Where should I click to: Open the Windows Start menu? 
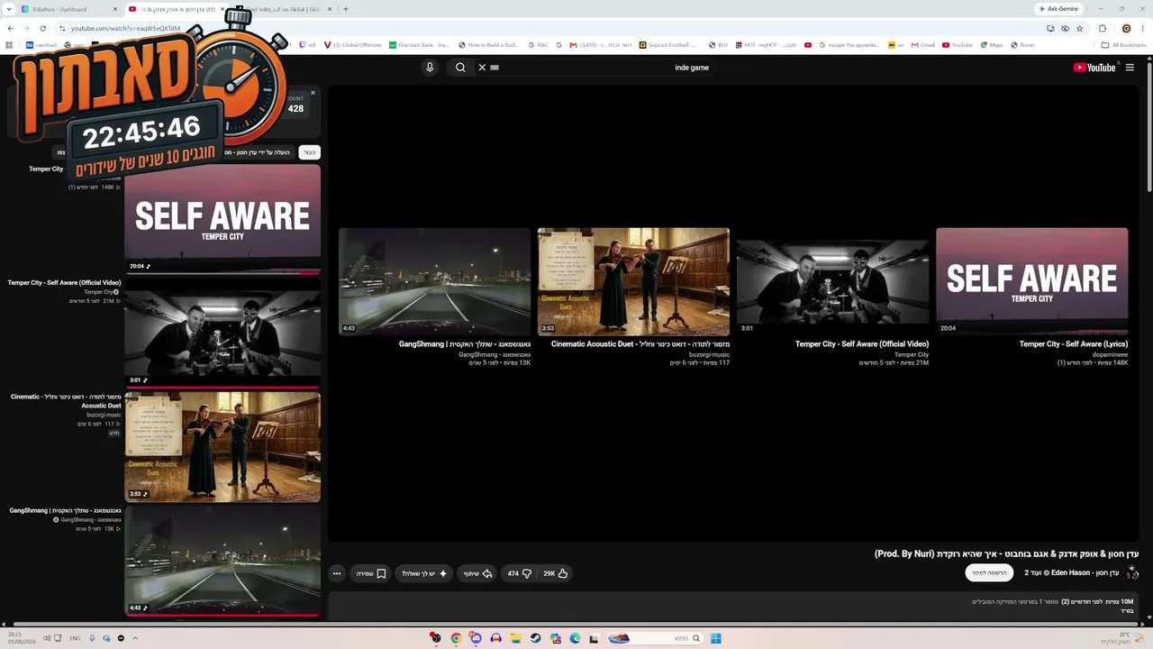click(715, 638)
